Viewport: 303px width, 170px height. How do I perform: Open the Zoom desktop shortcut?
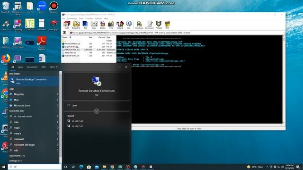click(x=42, y=8)
